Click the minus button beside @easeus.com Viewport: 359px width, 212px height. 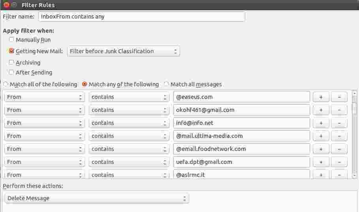[x=339, y=97]
